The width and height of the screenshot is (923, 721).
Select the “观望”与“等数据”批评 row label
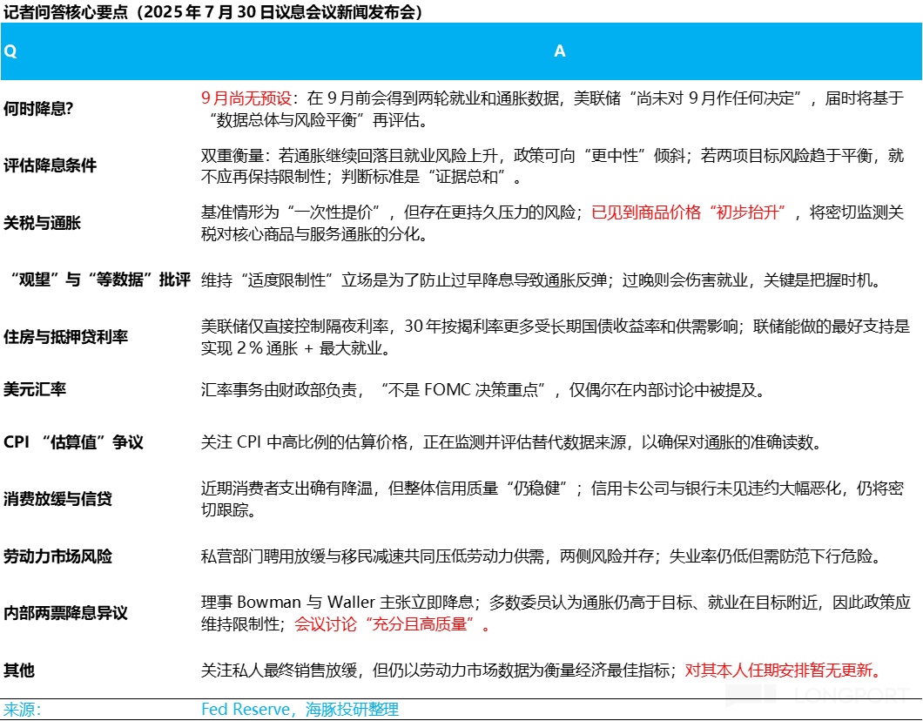(97, 280)
